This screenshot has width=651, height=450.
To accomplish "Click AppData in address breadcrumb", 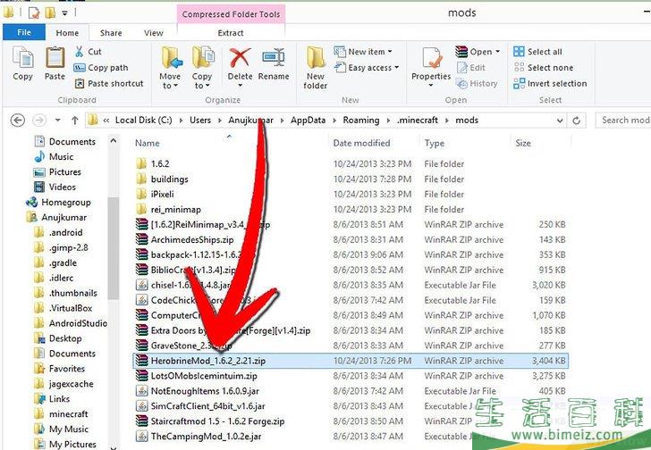I will click(308, 121).
